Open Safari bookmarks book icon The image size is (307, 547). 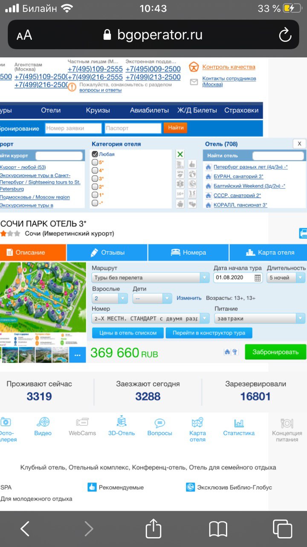[218, 529]
